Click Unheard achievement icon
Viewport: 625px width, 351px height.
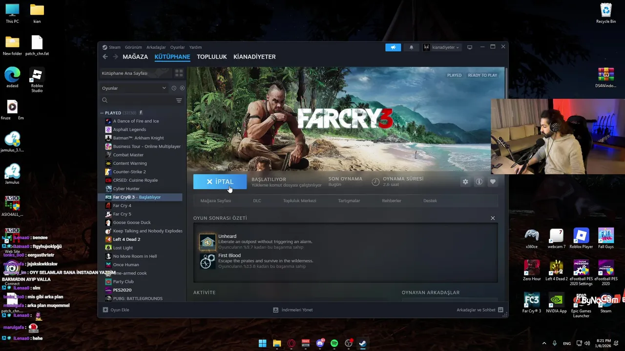[207, 242]
